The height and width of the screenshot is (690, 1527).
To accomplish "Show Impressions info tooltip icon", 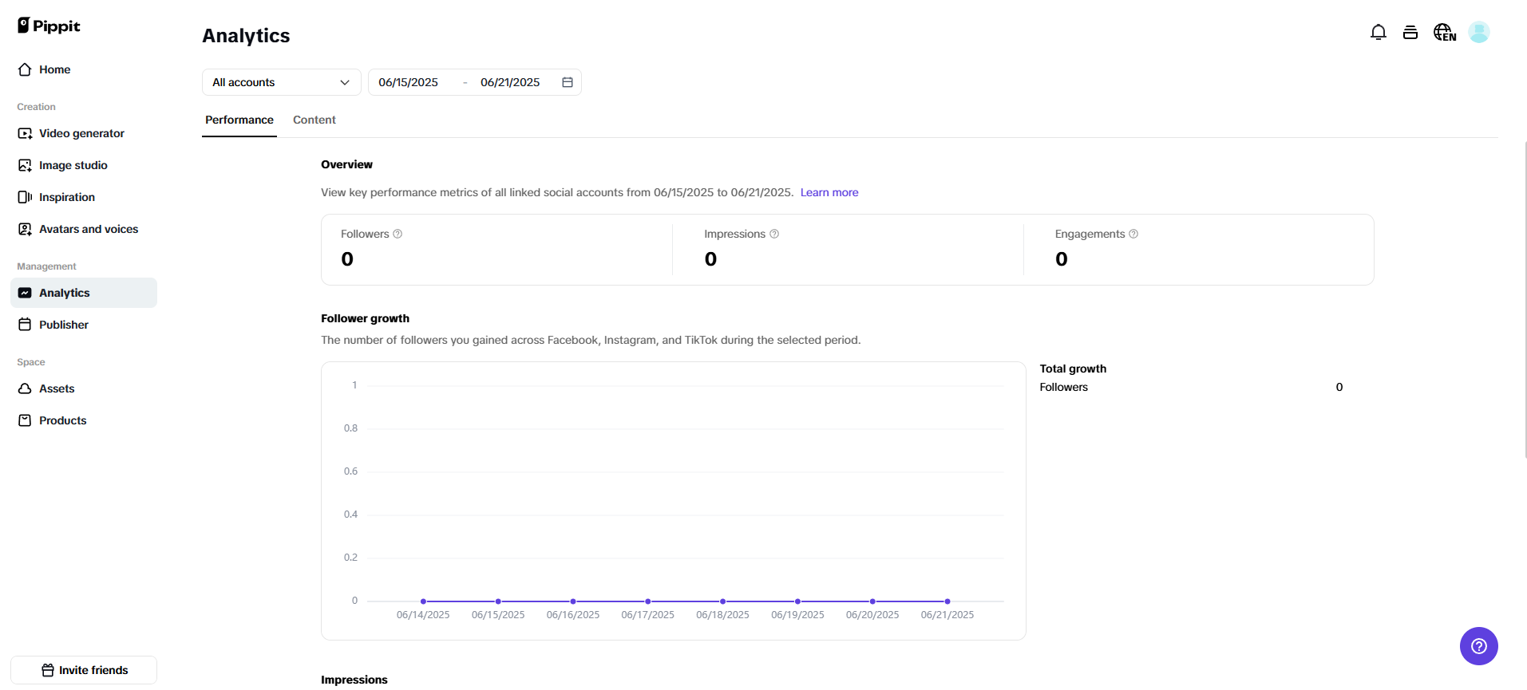I will click(x=774, y=234).
